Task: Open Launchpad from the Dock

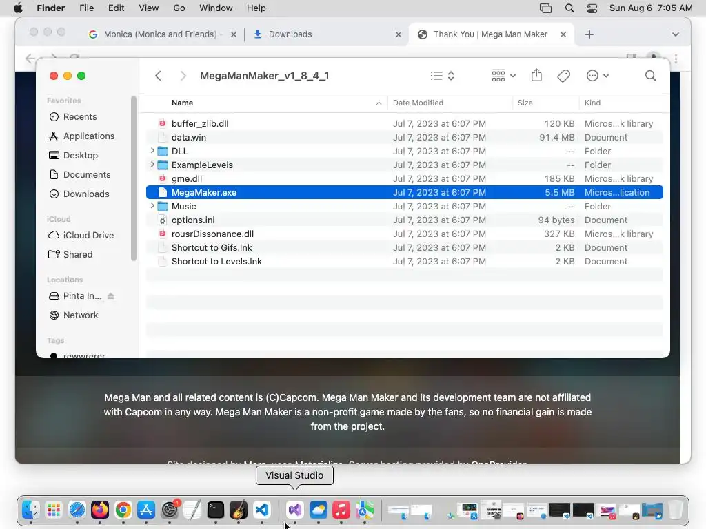Action: click(x=54, y=510)
